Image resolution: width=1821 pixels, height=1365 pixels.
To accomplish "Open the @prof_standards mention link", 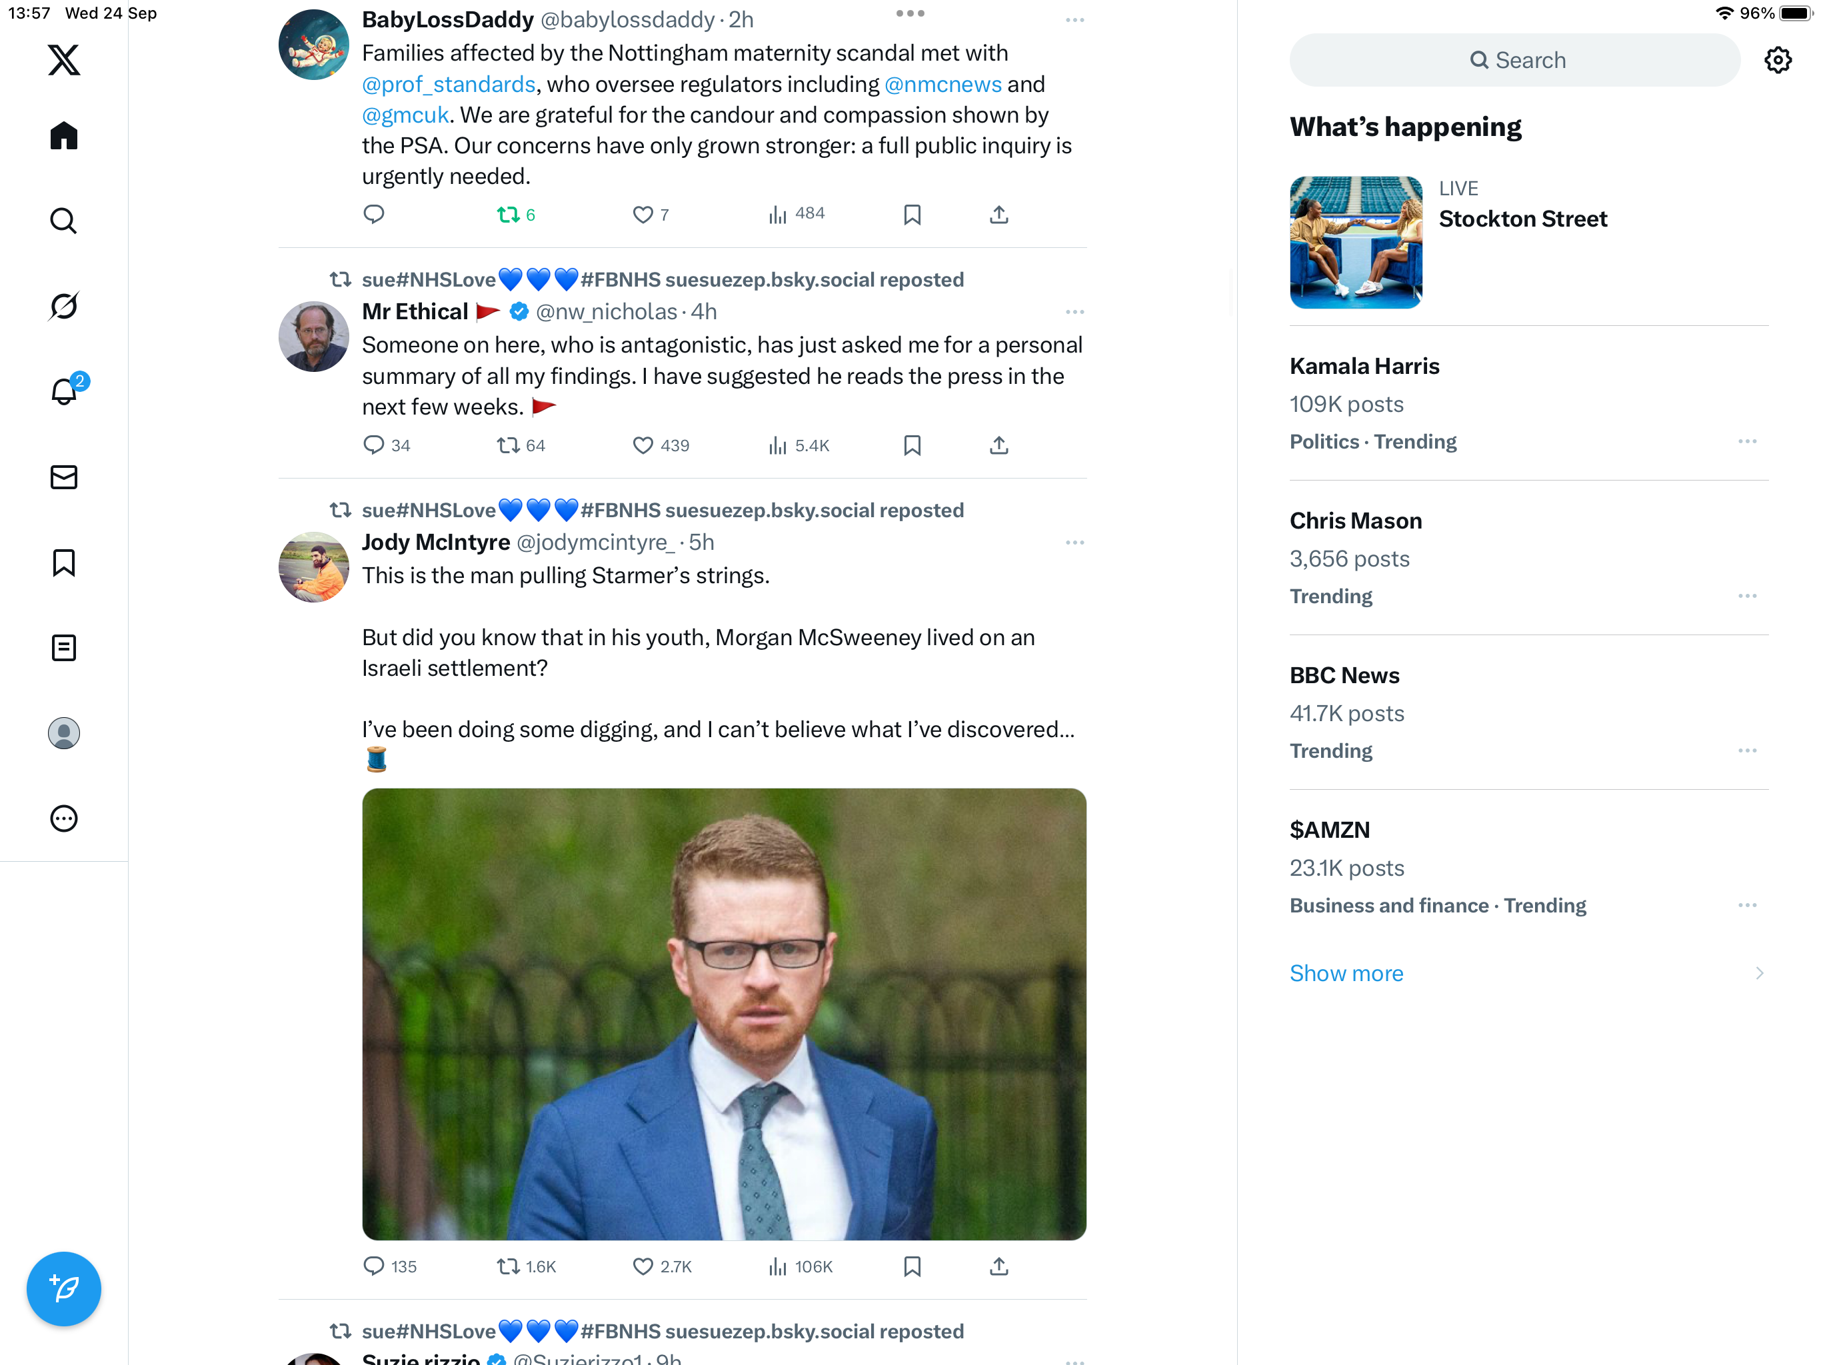I will pos(449,84).
